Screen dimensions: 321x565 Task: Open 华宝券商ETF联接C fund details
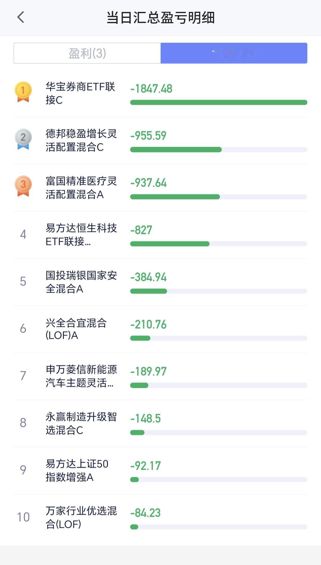160,93
